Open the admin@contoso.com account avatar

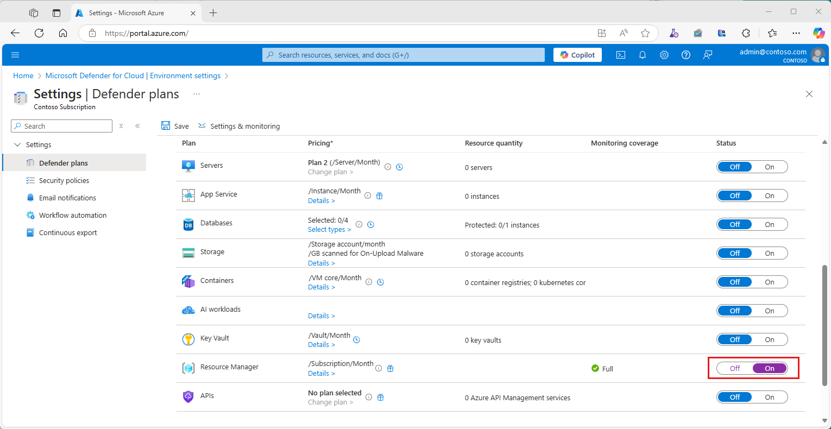(x=817, y=55)
